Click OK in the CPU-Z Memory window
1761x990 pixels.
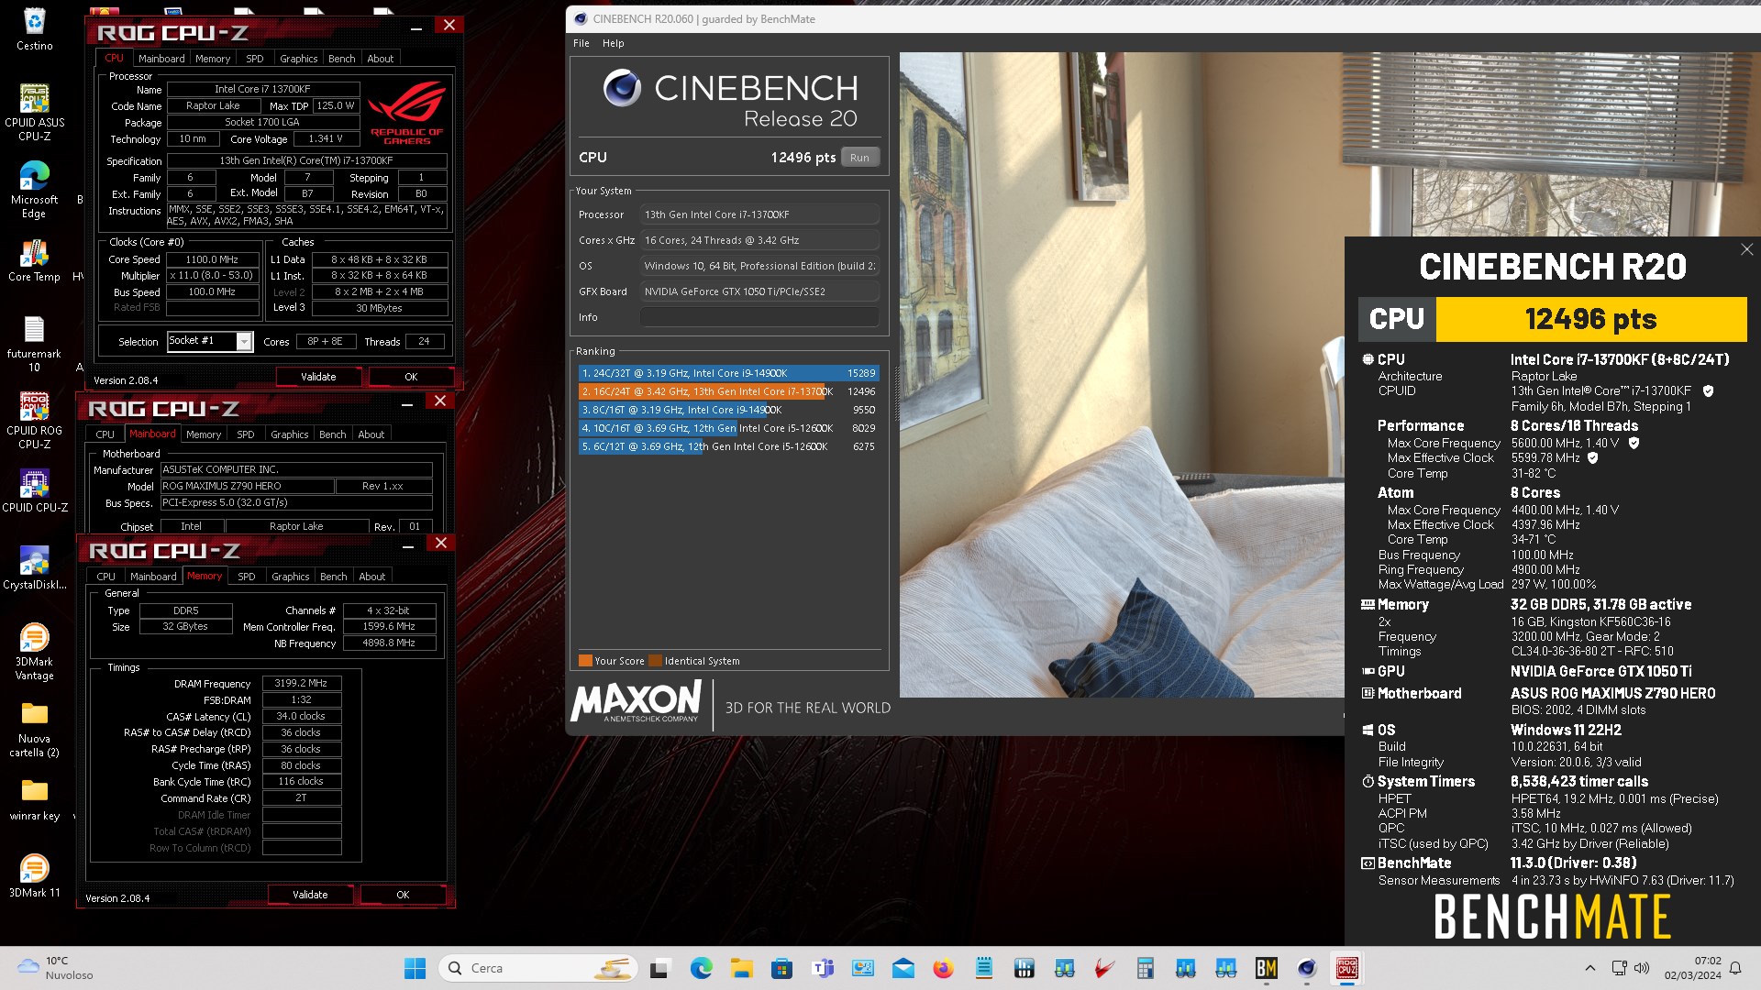click(403, 895)
